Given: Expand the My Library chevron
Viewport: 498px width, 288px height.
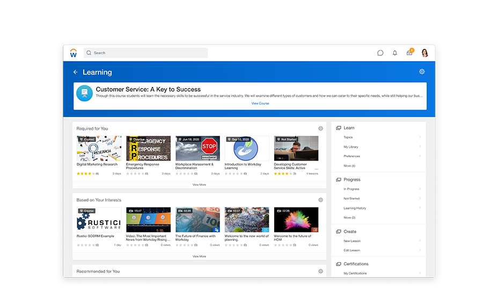Looking at the screenshot, I should [x=420, y=147].
